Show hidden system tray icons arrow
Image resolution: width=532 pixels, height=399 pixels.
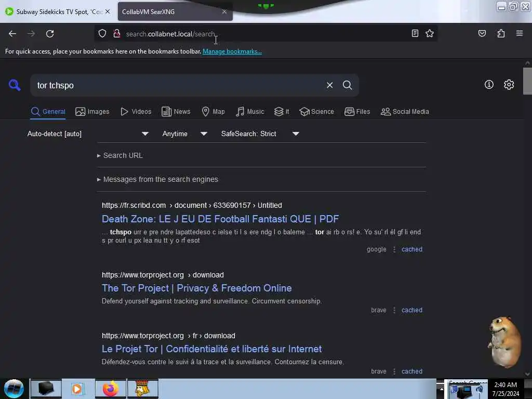coord(442,389)
